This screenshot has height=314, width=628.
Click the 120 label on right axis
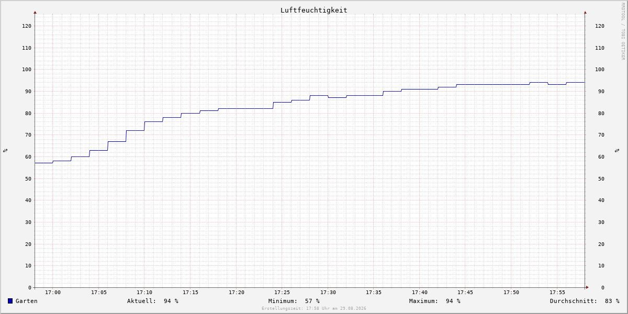600,26
